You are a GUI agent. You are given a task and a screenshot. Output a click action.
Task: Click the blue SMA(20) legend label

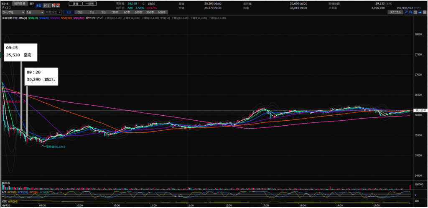click(x=44, y=18)
